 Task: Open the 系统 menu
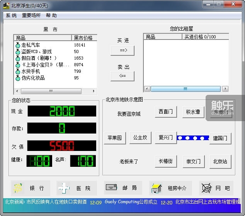[11, 15]
